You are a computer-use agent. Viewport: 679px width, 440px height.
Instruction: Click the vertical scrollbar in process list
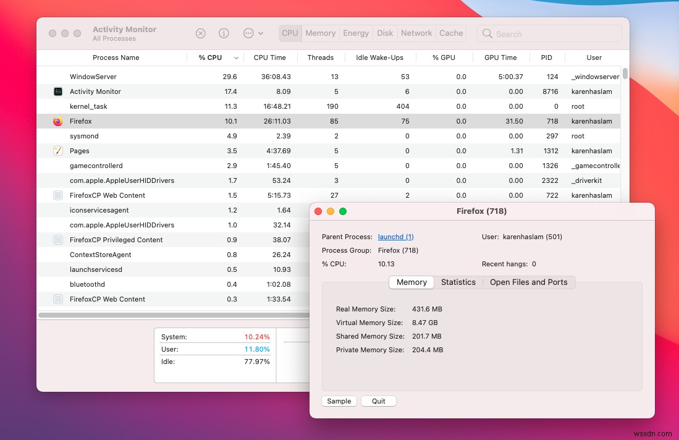tap(625, 74)
